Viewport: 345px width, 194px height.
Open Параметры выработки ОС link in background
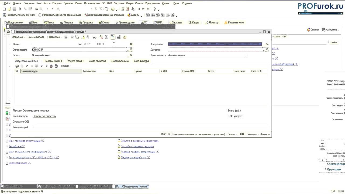coord(135,157)
